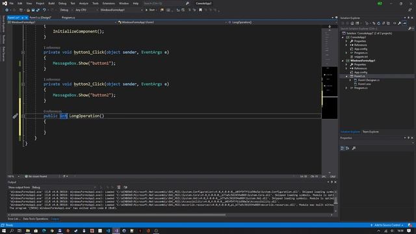
Task: Click the VS Code icon in taskbar
Action: (x=108, y=231)
